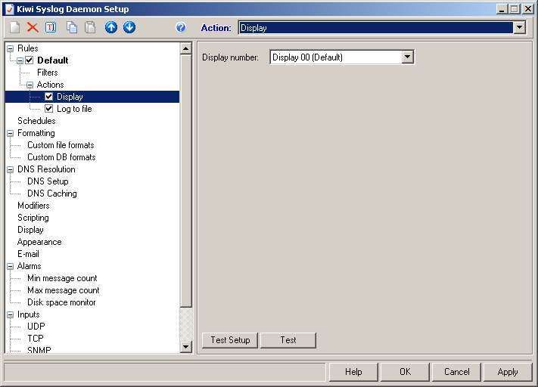The image size is (538, 387).
Task: Select Scripting in the tree
Action: (x=33, y=218)
